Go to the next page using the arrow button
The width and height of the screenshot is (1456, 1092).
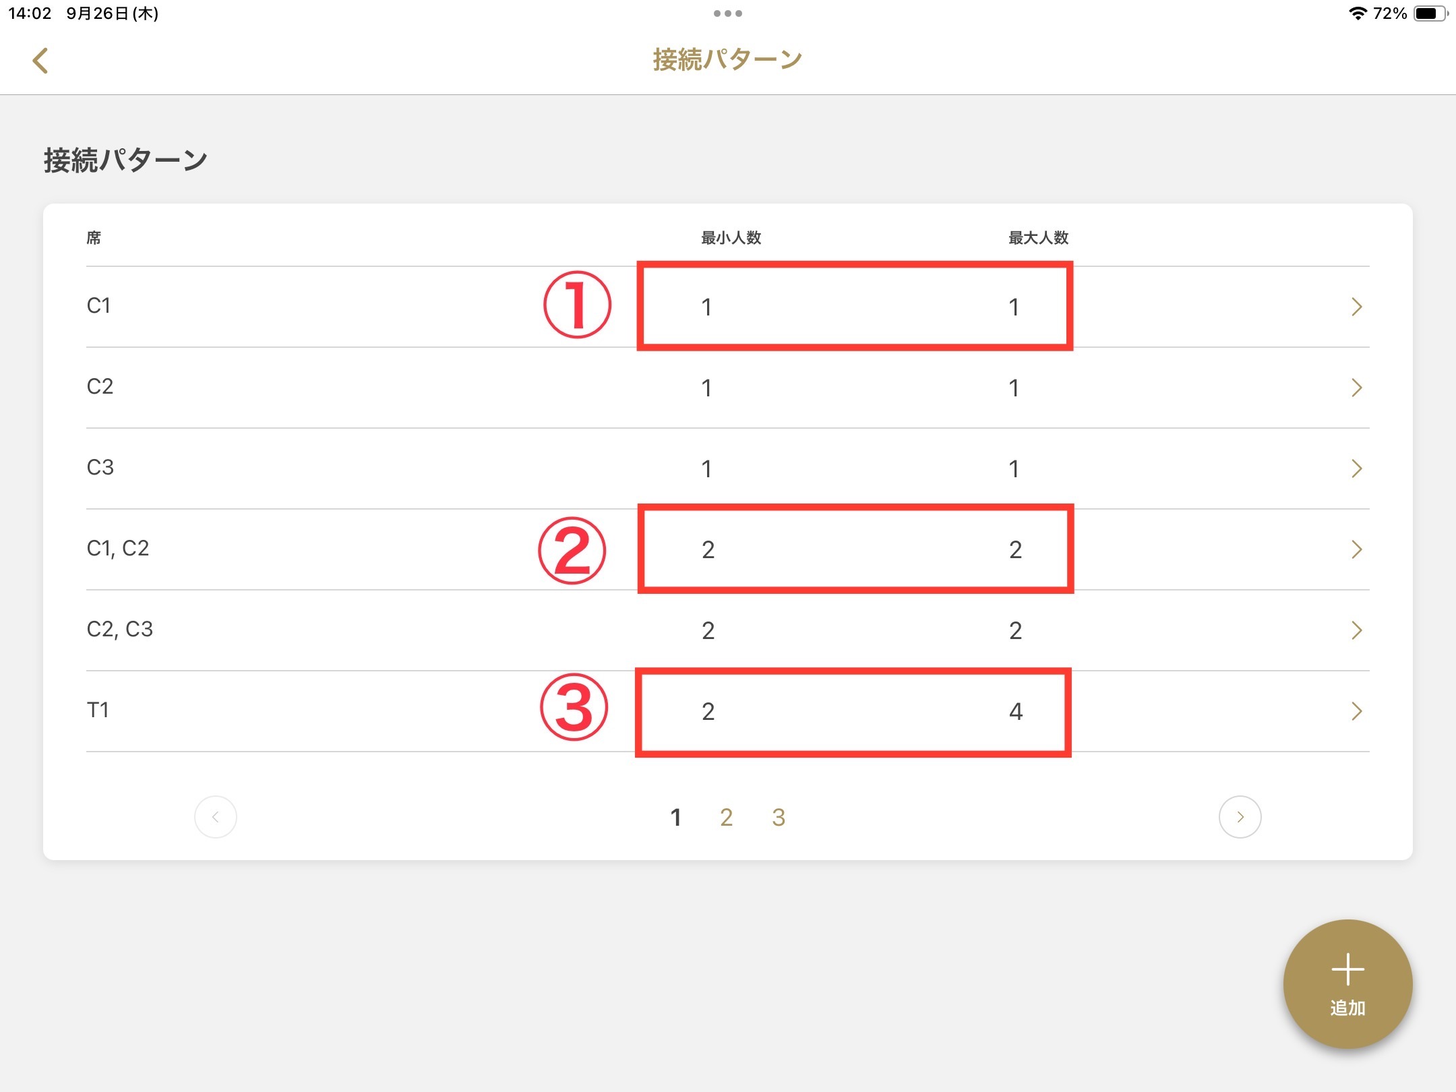pos(1240,817)
